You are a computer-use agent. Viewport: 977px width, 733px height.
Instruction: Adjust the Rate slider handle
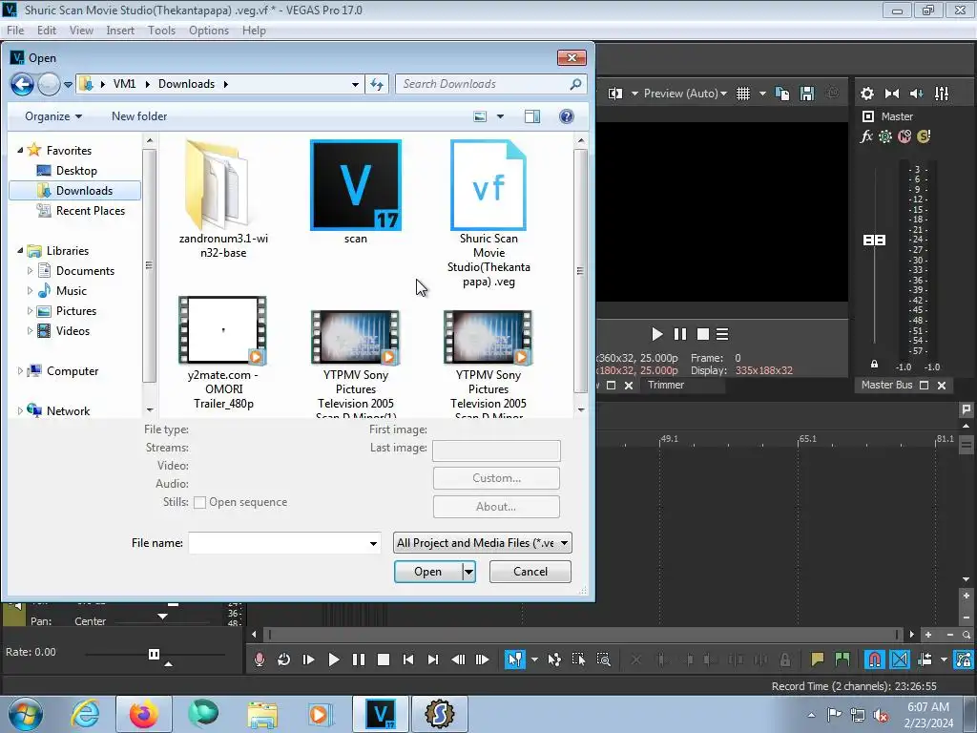pyautogui.click(x=154, y=654)
